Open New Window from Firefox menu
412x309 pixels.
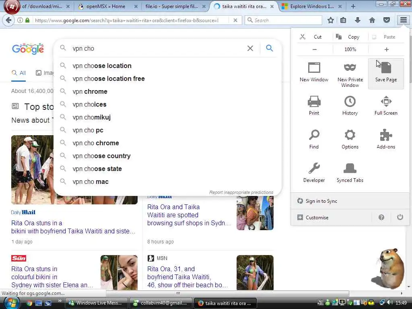point(314,72)
